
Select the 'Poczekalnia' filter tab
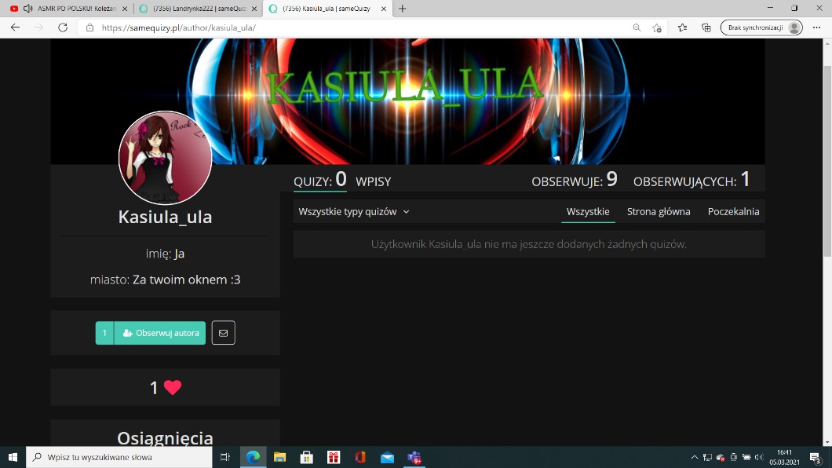pos(733,212)
